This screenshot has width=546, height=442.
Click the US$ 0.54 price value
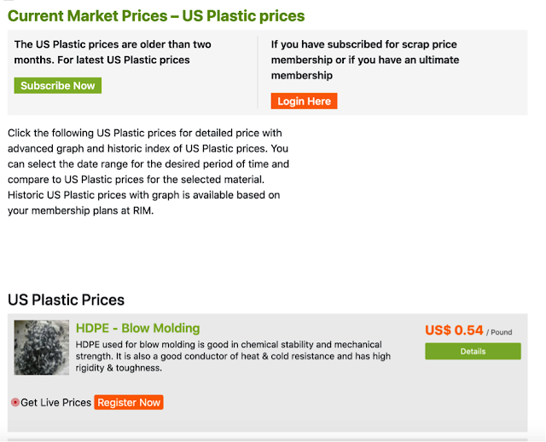pos(454,330)
